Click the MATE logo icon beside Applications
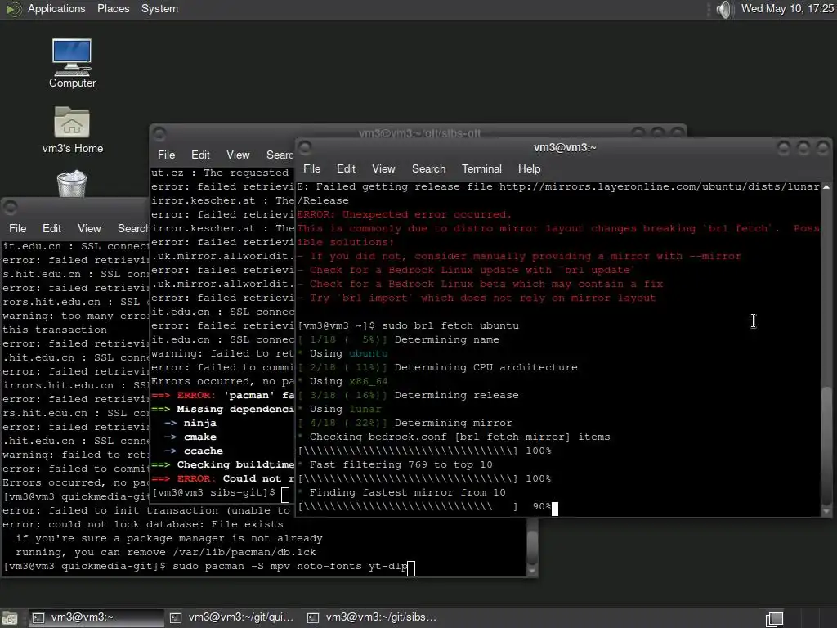The width and height of the screenshot is (837, 628). [13, 9]
